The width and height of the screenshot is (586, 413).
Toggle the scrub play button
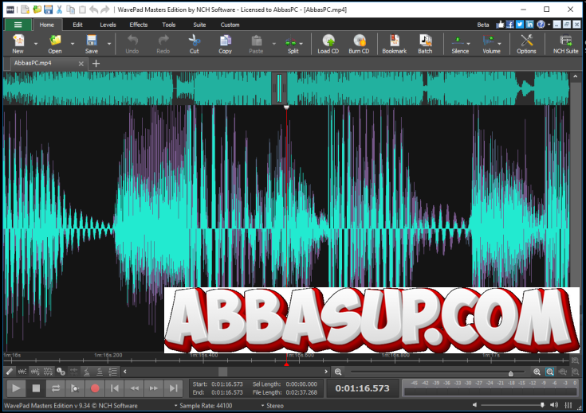[x=75, y=388]
